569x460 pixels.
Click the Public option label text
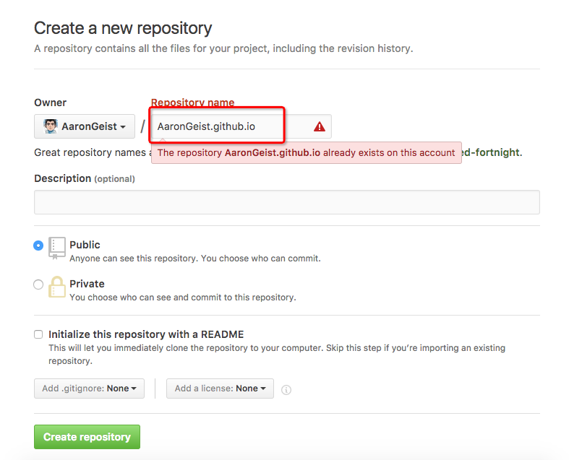pyautogui.click(x=85, y=245)
